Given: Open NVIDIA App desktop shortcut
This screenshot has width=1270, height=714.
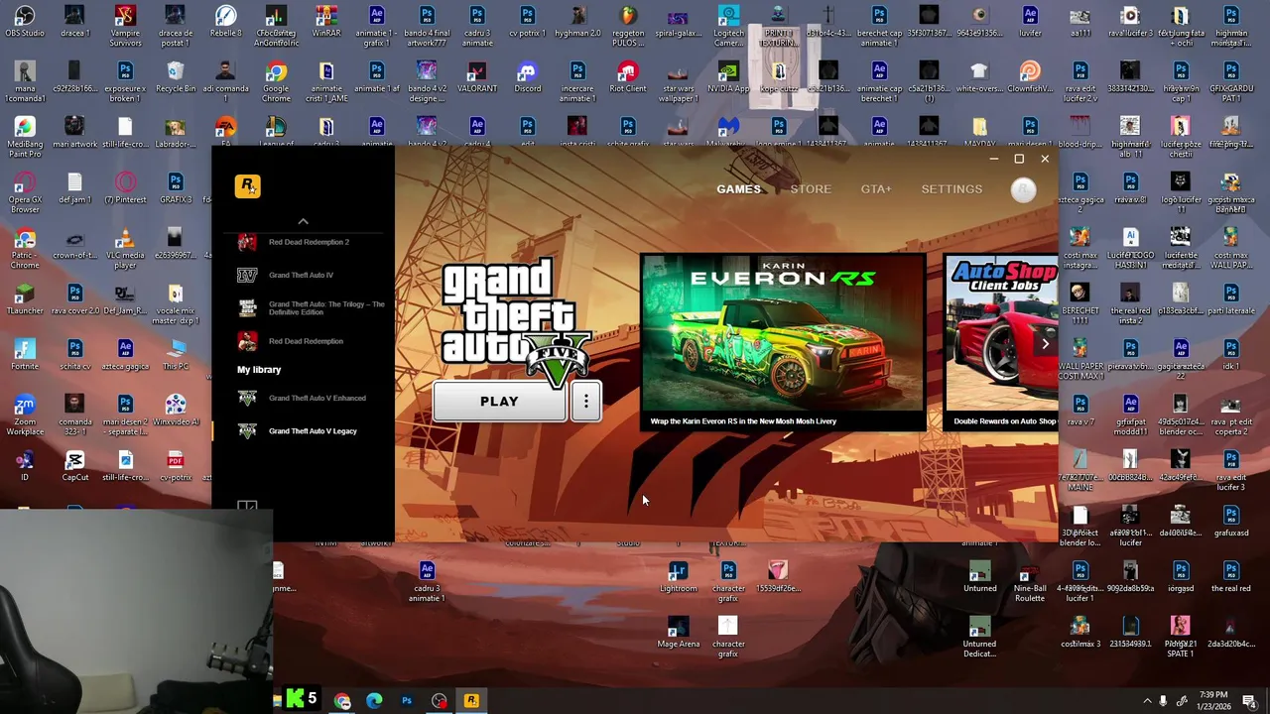Looking at the screenshot, I should tap(728, 77).
